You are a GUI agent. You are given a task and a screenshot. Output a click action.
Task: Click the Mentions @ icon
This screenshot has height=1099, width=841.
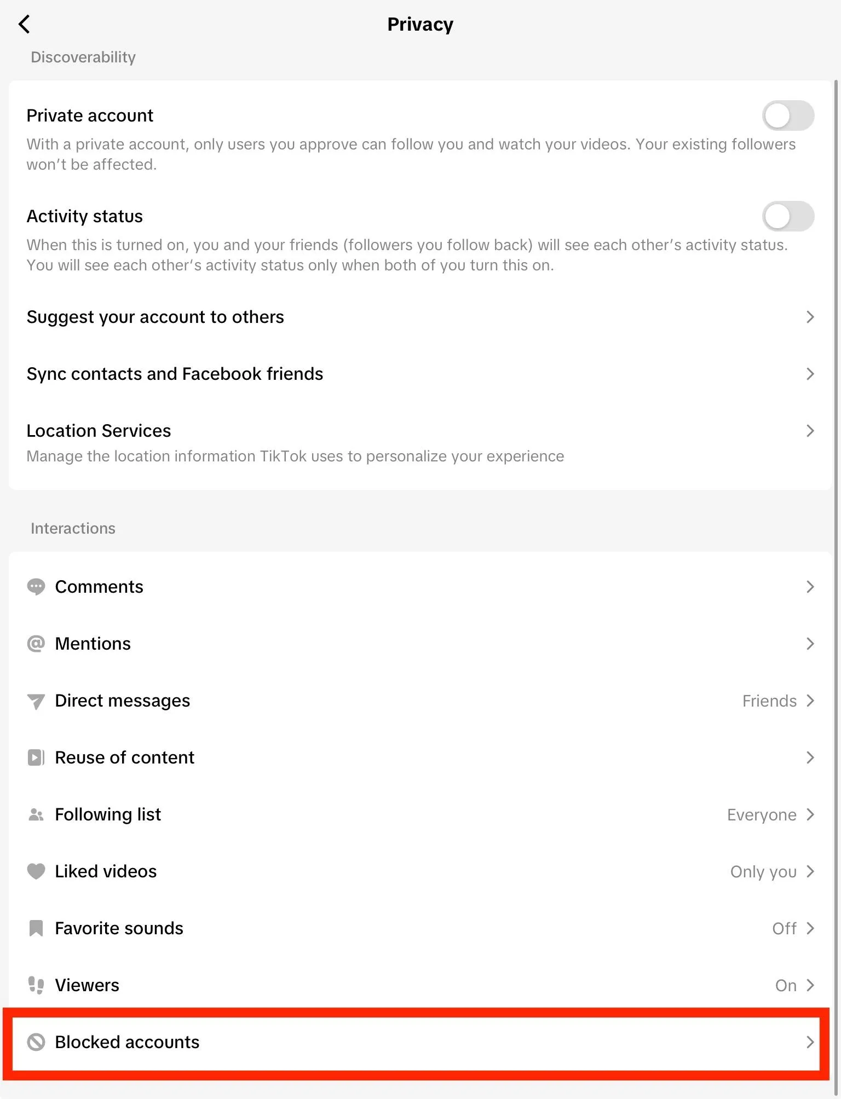[36, 644]
